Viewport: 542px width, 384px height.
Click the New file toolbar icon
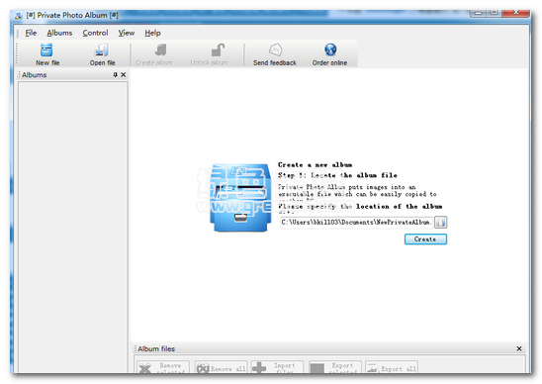tap(46, 50)
